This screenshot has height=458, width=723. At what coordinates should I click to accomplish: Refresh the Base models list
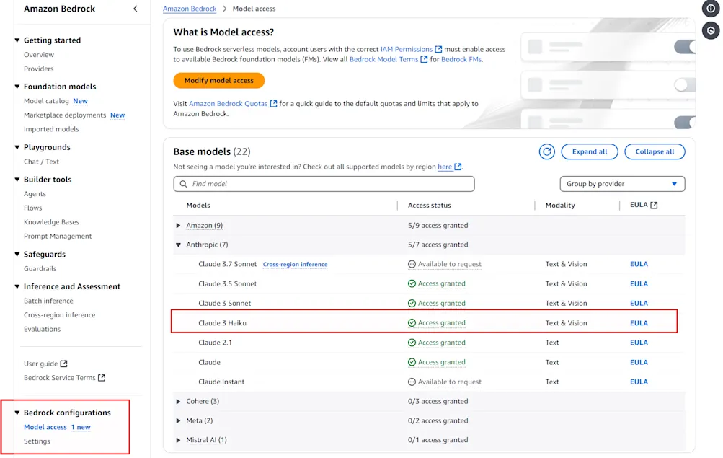click(x=546, y=151)
